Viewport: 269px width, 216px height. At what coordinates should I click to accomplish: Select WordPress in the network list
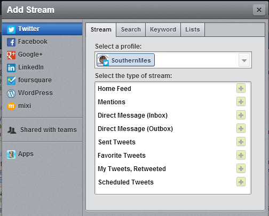[x=42, y=93]
